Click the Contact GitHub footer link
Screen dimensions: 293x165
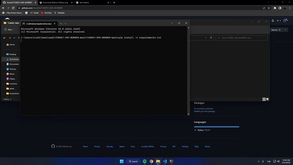pos(147,147)
